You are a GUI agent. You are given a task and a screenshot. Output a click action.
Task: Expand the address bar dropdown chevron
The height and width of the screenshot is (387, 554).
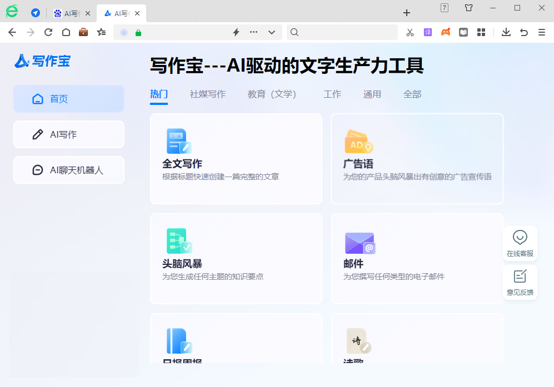(272, 33)
